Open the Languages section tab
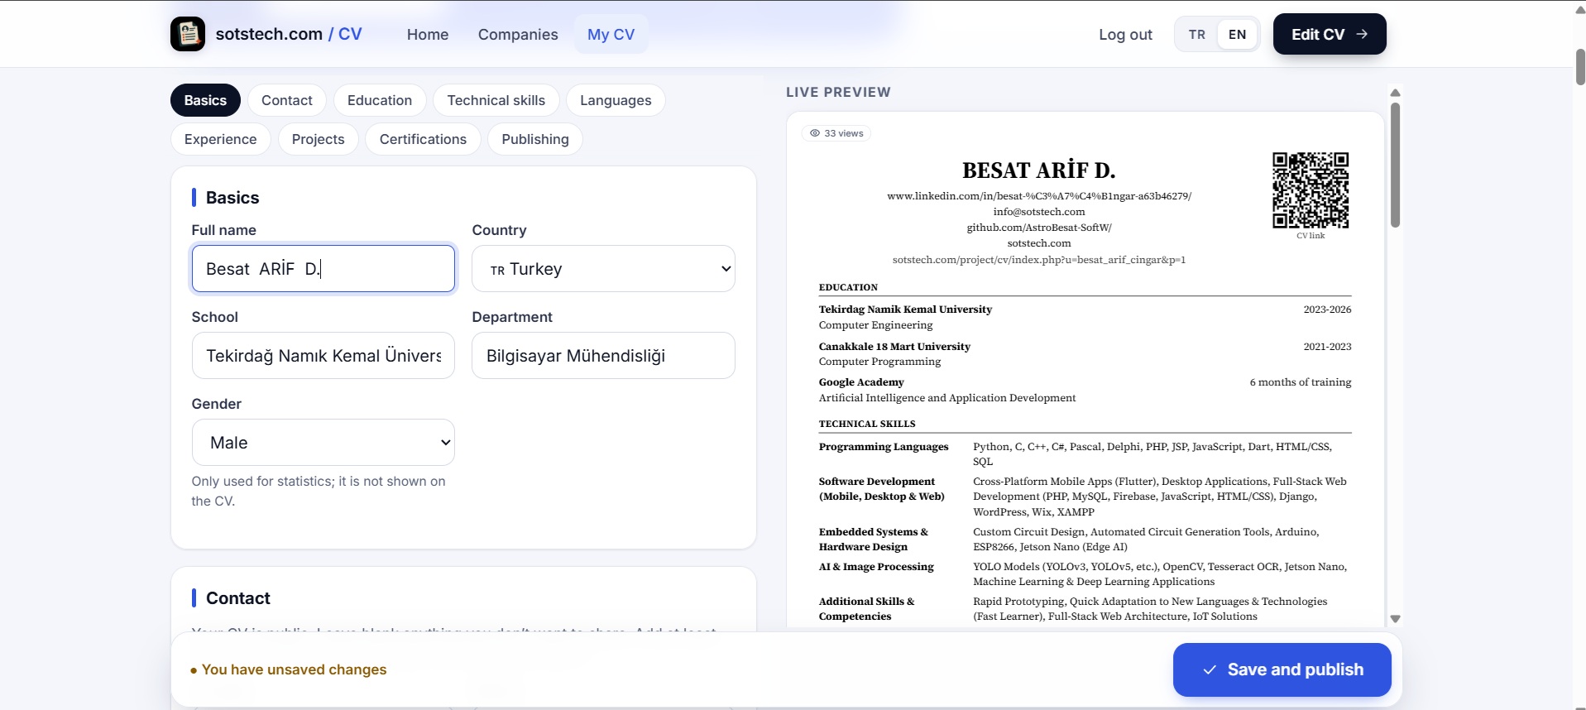 tap(616, 100)
